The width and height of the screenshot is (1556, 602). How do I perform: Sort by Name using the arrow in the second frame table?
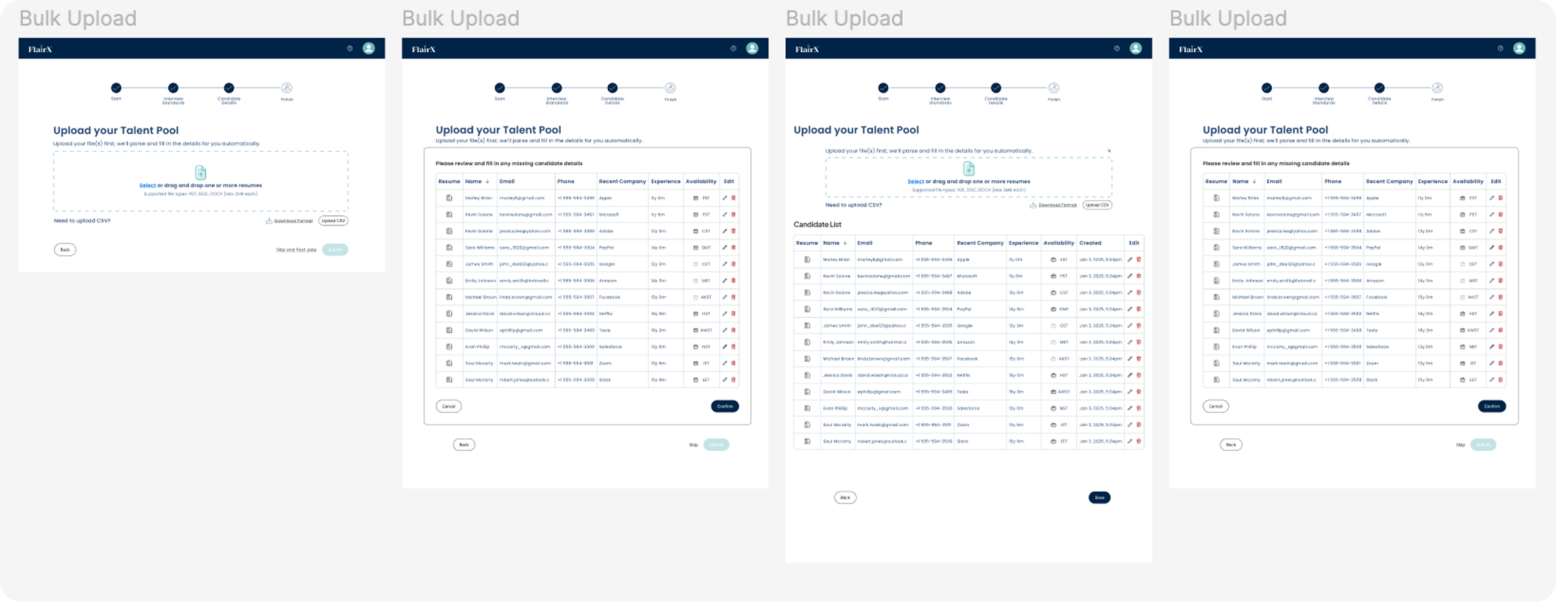(x=487, y=182)
